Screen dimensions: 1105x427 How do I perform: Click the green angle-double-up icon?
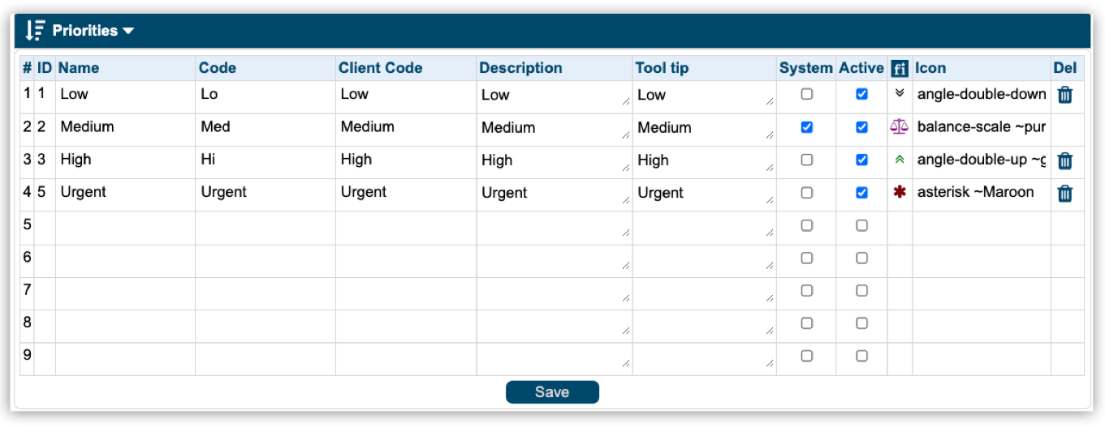(899, 160)
